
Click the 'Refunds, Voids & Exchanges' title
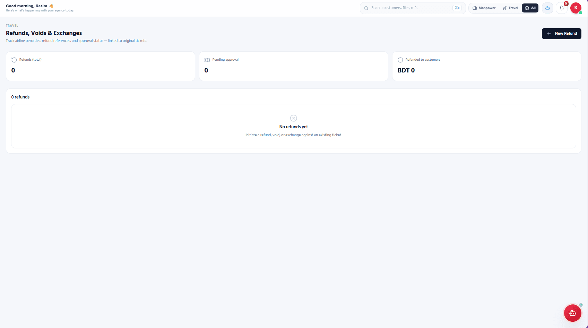coord(44,33)
